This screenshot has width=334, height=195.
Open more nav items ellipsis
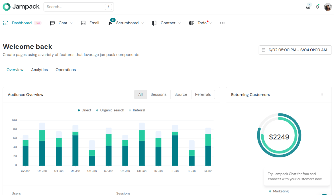click(x=222, y=23)
